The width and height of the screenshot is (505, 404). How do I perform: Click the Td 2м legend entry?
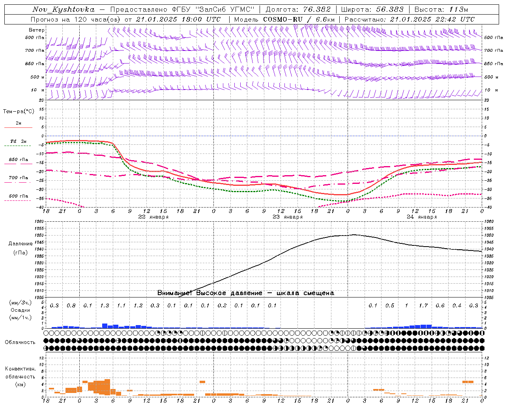(x=18, y=141)
